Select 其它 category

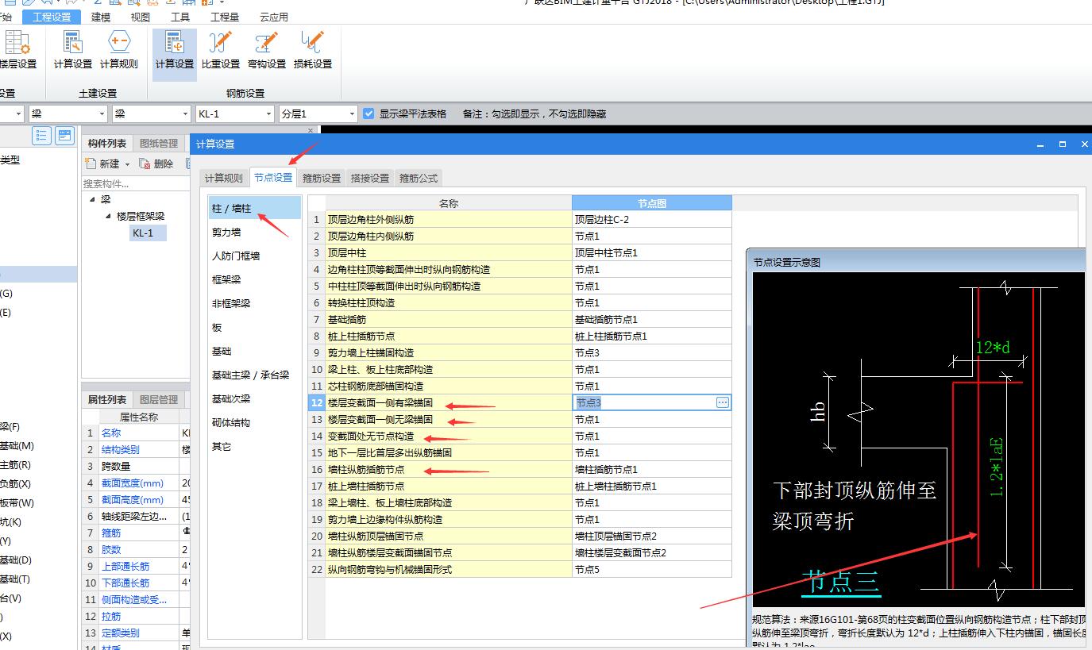(x=255, y=446)
